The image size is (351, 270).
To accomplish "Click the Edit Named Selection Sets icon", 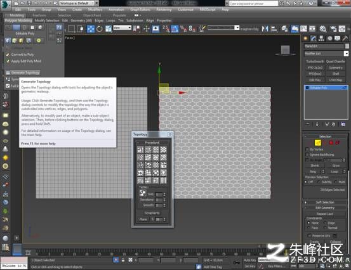I will (202, 29).
